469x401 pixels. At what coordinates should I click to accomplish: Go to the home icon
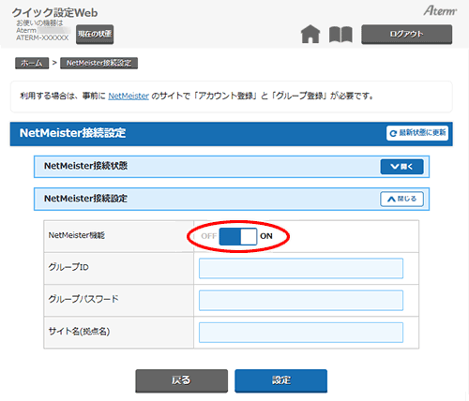click(x=310, y=34)
